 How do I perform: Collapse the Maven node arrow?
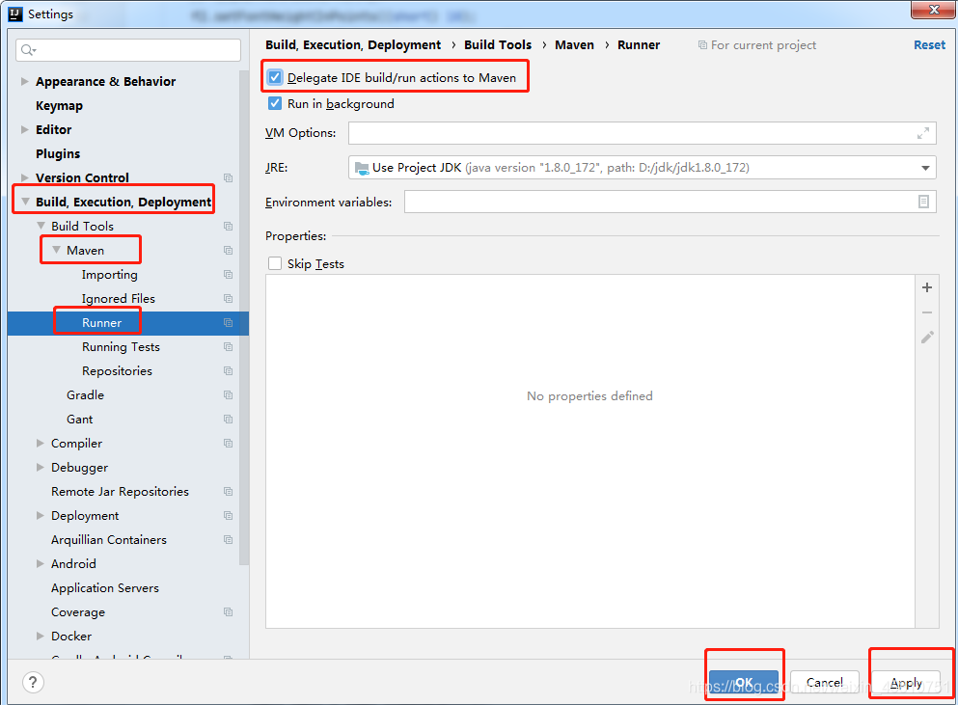coord(56,250)
